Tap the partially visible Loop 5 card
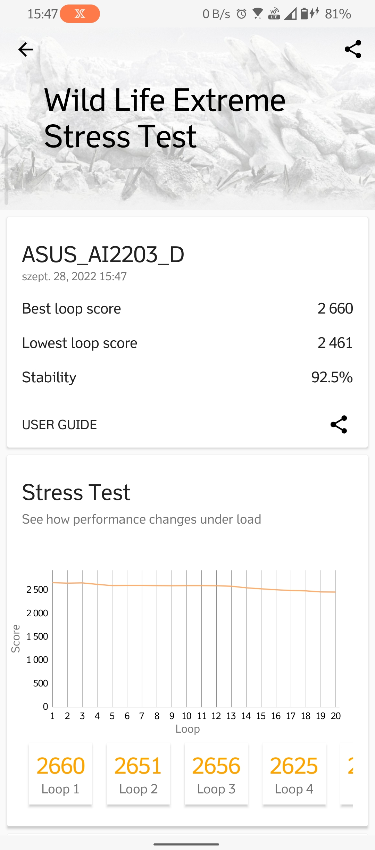 347,774
